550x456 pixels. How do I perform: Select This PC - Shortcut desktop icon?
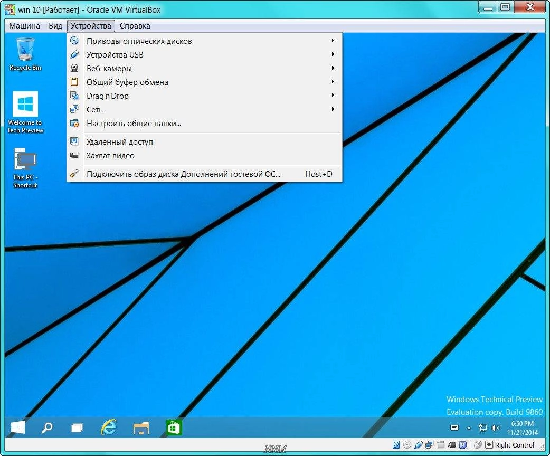pos(25,168)
